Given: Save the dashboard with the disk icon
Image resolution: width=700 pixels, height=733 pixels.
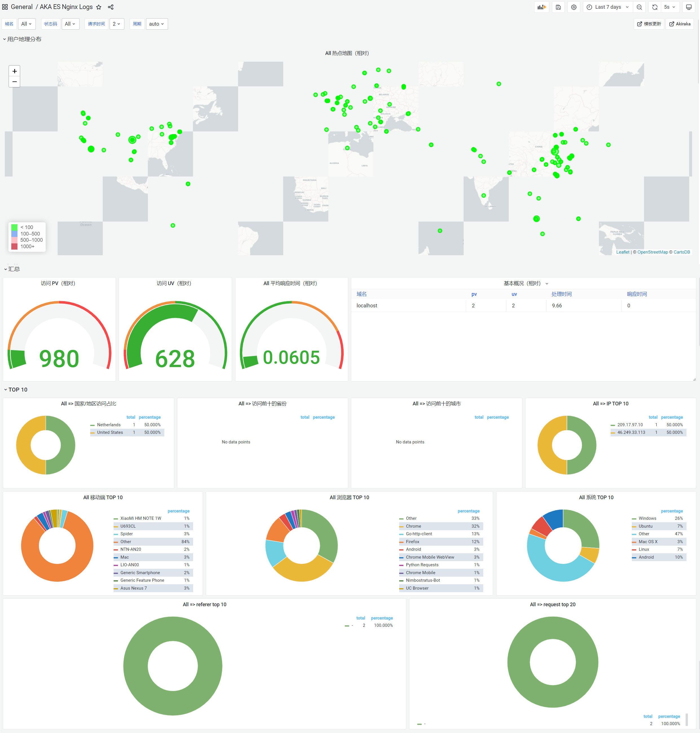Looking at the screenshot, I should 558,7.
